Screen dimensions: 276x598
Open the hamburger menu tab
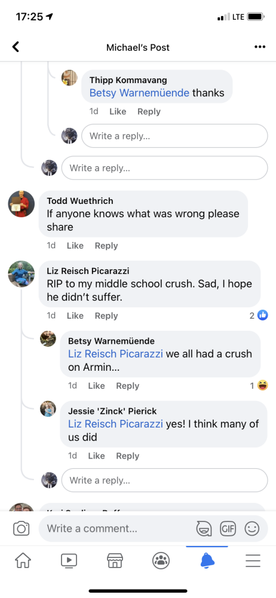253,561
